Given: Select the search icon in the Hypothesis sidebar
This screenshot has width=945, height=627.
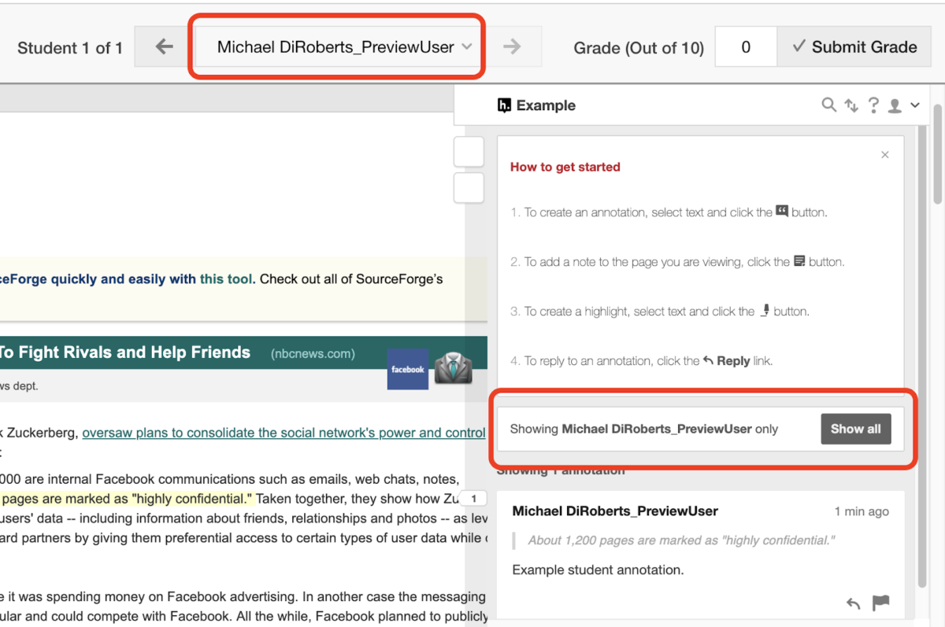Looking at the screenshot, I should pos(829,105).
